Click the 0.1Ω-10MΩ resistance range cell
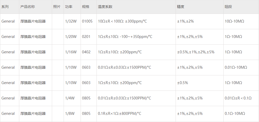Image resolution: width=259 pixels, height=122 pixels. point(235,114)
